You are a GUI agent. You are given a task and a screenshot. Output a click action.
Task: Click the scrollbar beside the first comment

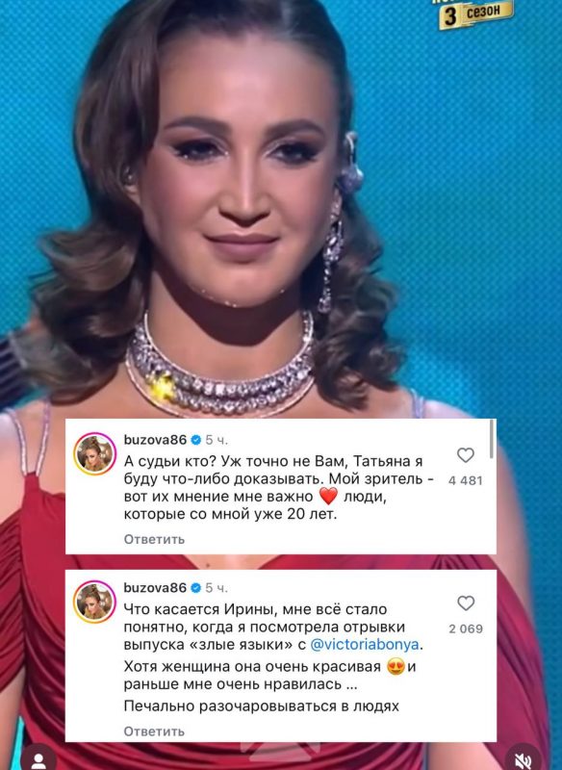pyautogui.click(x=492, y=441)
